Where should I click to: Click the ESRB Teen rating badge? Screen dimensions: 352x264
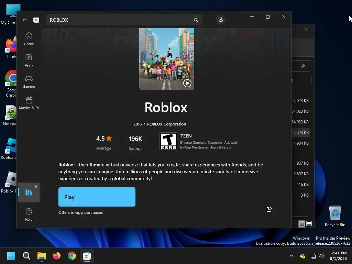click(x=168, y=141)
